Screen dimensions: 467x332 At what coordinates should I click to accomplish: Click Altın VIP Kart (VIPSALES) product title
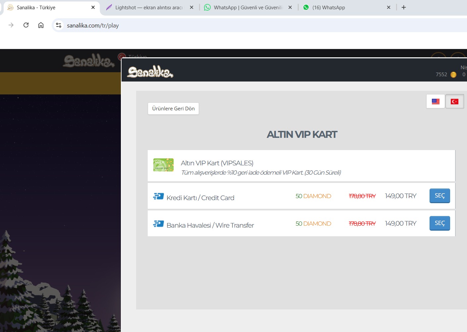(217, 163)
